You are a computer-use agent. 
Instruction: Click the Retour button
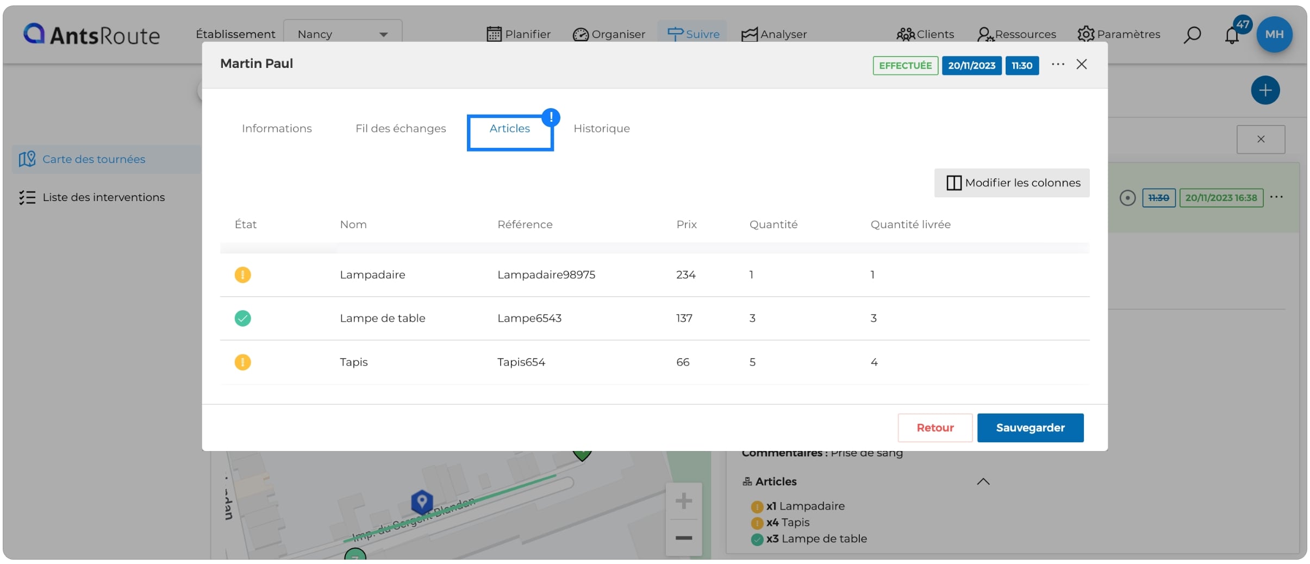[x=935, y=428]
